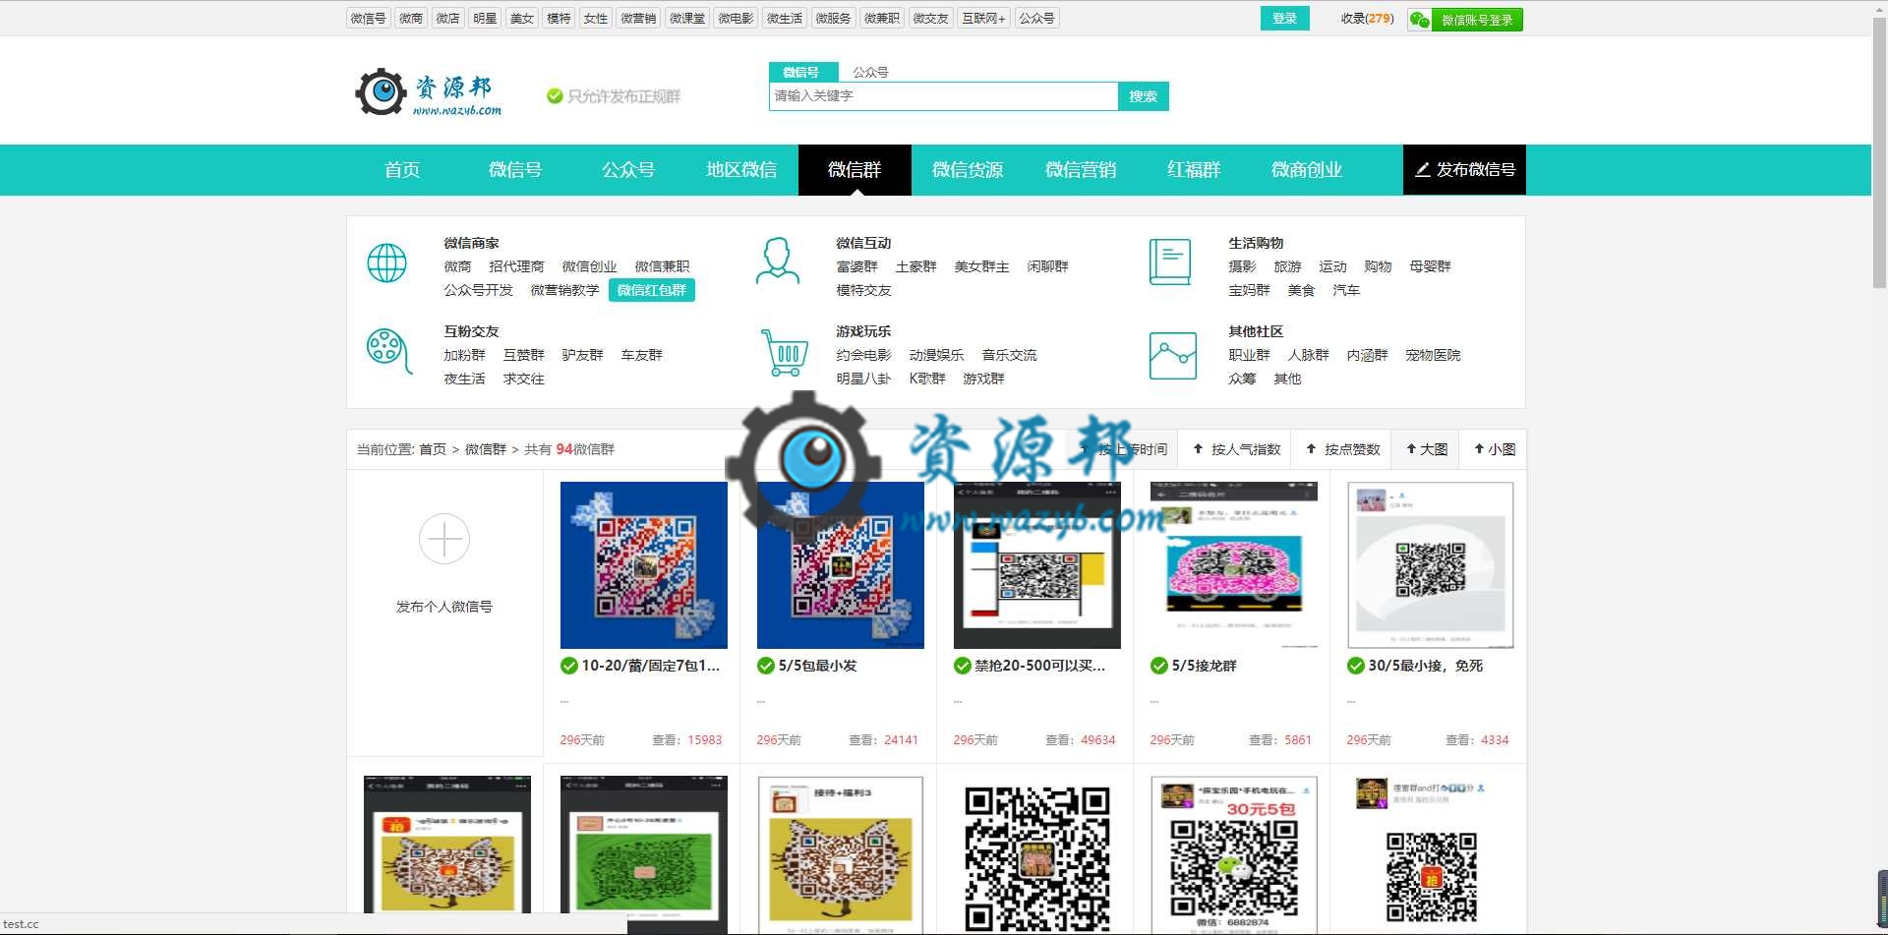This screenshot has width=1888, height=935.
Task: Click the 摄影 category link
Action: pyautogui.click(x=1242, y=266)
